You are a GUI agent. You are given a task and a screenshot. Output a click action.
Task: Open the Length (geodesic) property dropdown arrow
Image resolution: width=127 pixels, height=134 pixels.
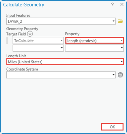122,40
